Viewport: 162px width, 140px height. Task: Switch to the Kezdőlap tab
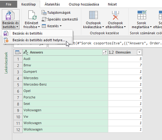[x=29, y=4]
